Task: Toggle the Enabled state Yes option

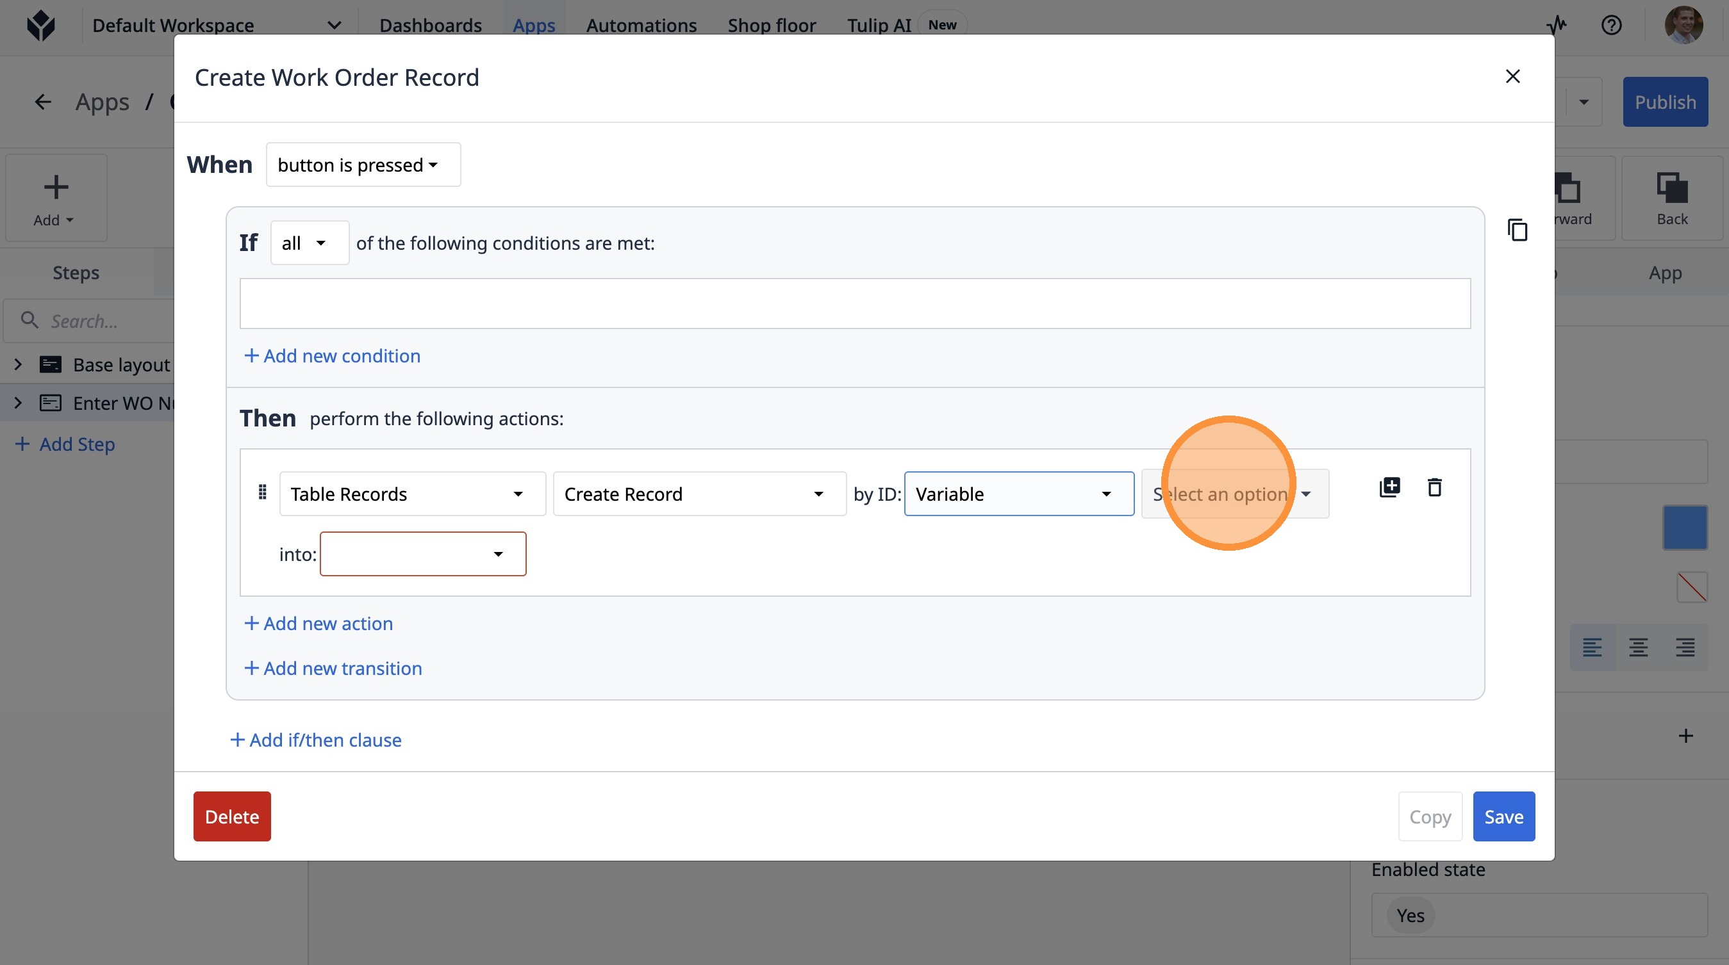Action: click(1410, 914)
